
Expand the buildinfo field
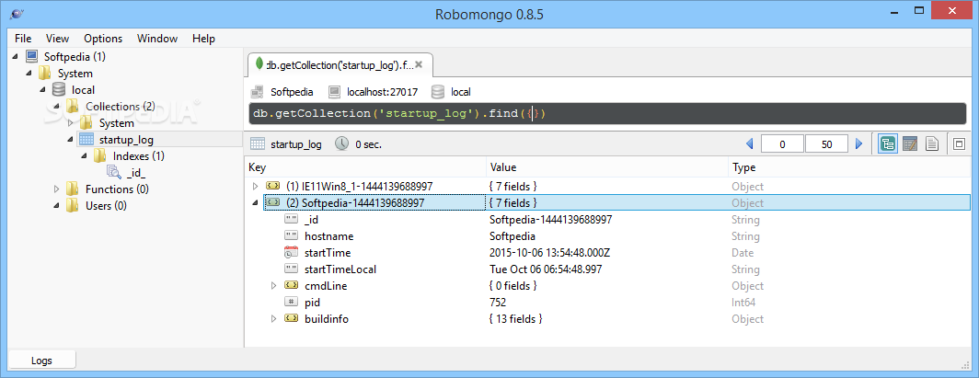[x=273, y=319]
